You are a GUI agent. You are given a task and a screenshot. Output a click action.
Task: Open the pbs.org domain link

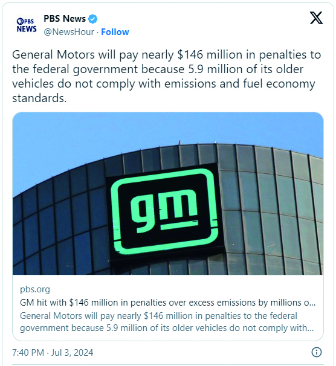35,289
